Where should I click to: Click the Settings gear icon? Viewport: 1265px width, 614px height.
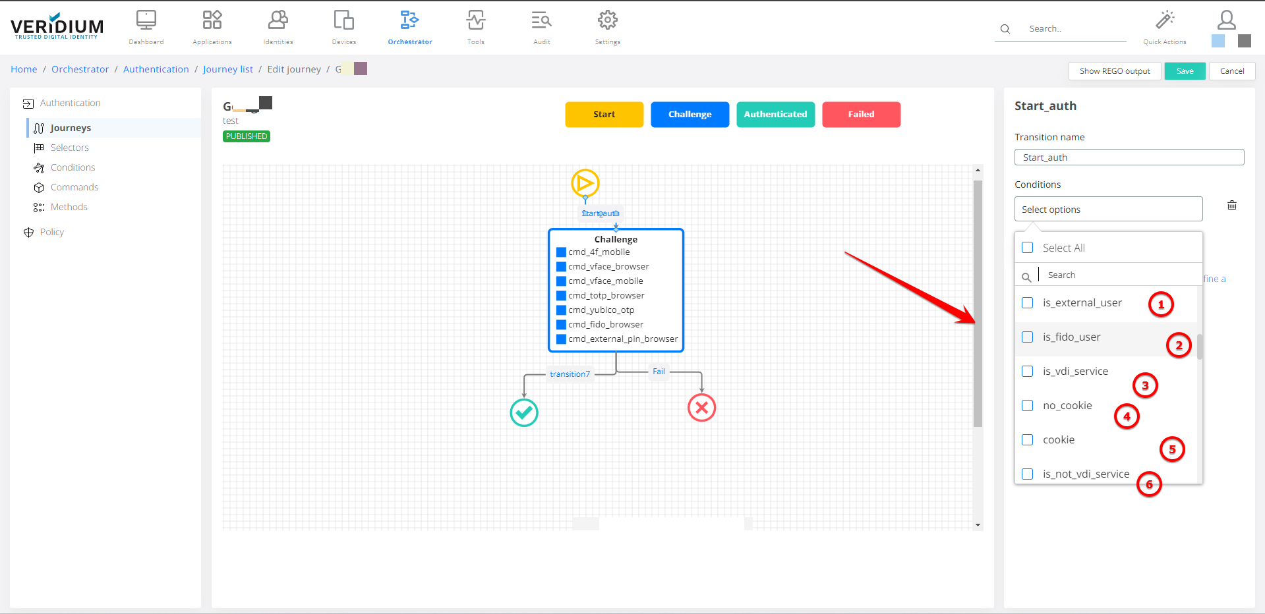(x=607, y=20)
